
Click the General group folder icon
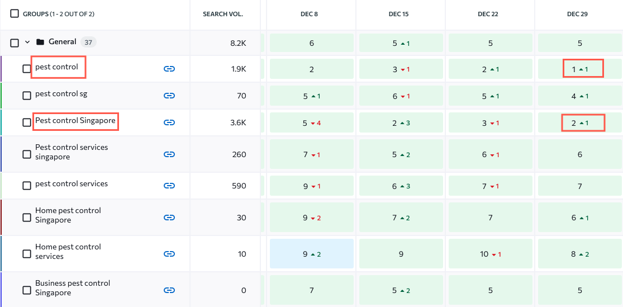40,42
